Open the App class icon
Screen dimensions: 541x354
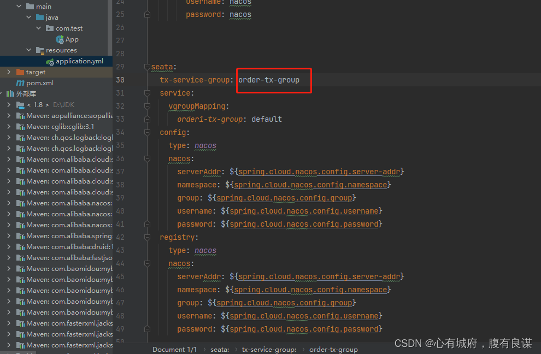(x=60, y=39)
